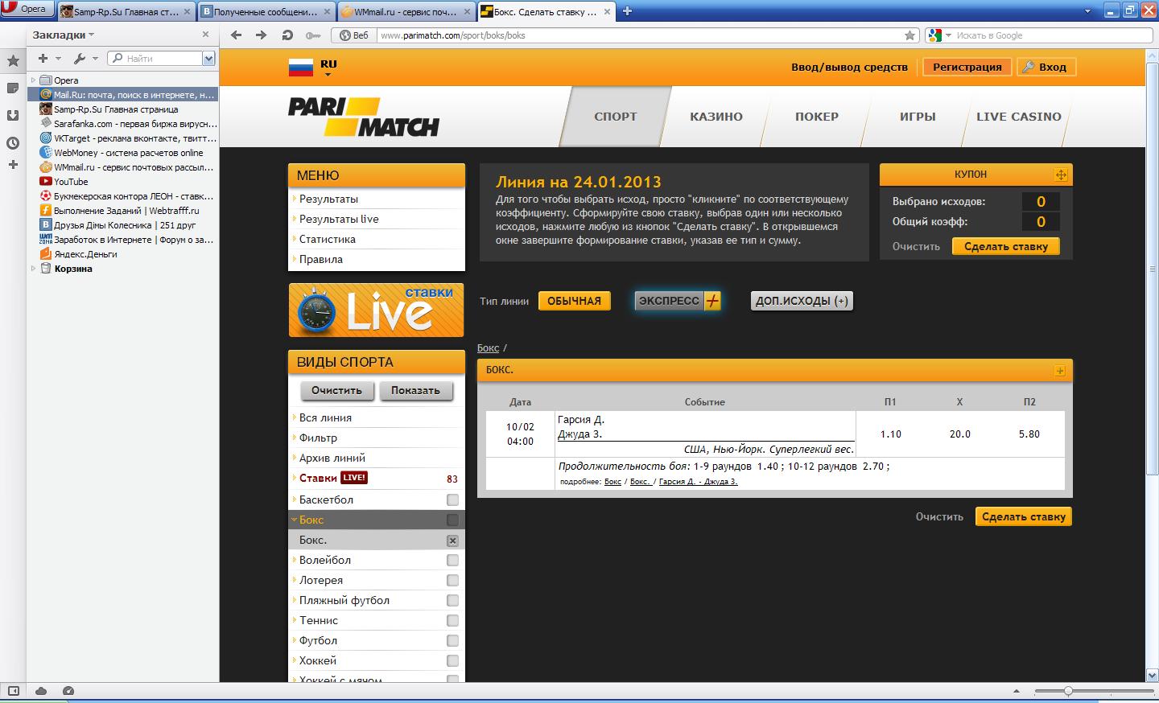
Task: Tick the Футбол checkbox
Action: point(452,641)
